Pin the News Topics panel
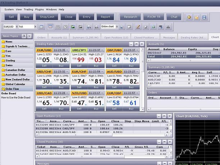220x165 pixels. click(x=24, y=36)
